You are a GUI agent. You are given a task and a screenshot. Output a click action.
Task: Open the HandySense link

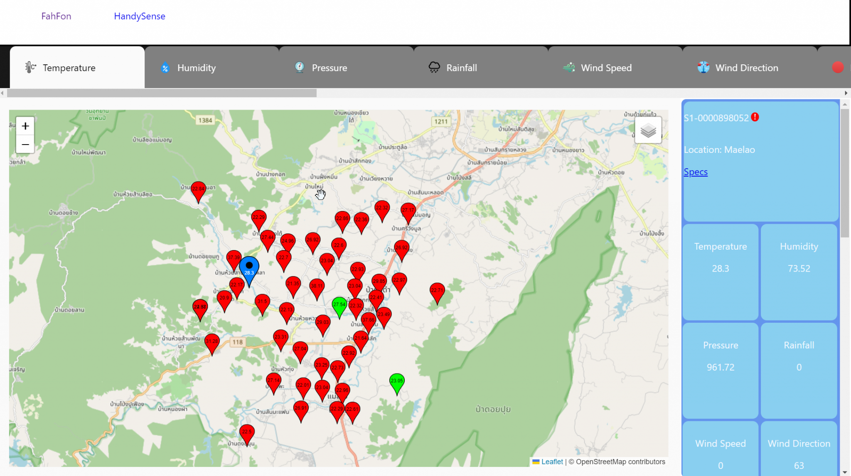tap(140, 16)
